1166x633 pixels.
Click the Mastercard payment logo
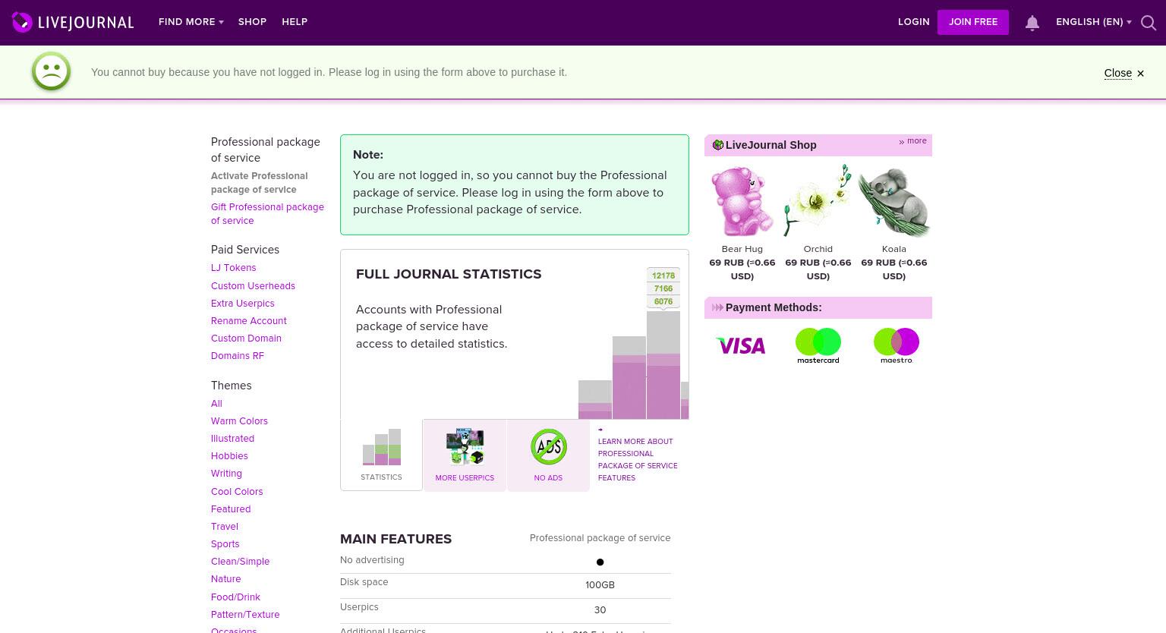(818, 345)
